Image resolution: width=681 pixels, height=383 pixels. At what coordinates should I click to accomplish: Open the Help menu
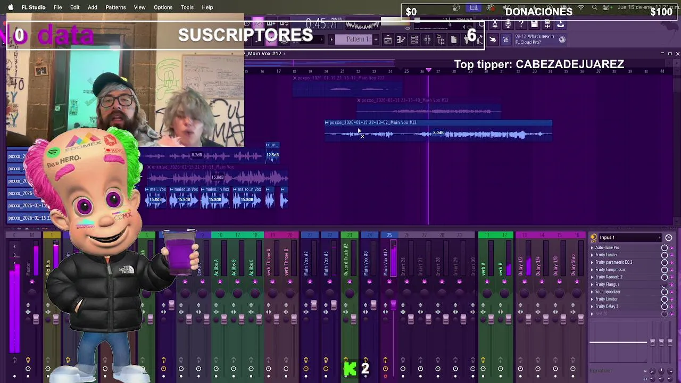tap(207, 7)
